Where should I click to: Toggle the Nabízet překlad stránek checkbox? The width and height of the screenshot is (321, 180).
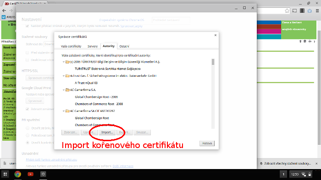pos(27,26)
